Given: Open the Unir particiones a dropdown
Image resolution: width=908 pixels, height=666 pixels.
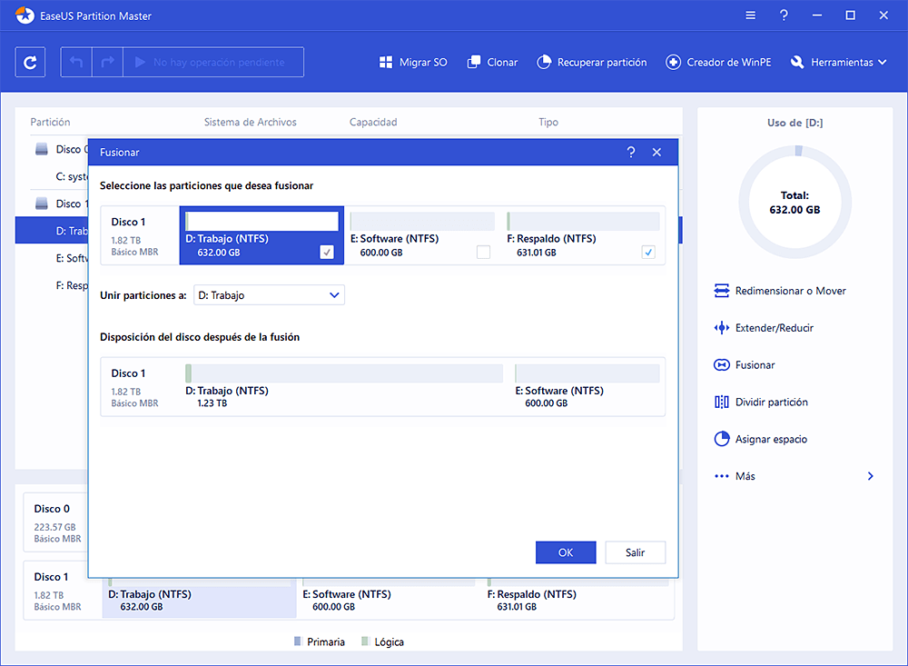Looking at the screenshot, I should pyautogui.click(x=269, y=295).
